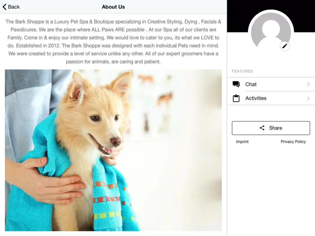Expand Activities using its right chevron
The height and width of the screenshot is (236, 315).
(308, 98)
